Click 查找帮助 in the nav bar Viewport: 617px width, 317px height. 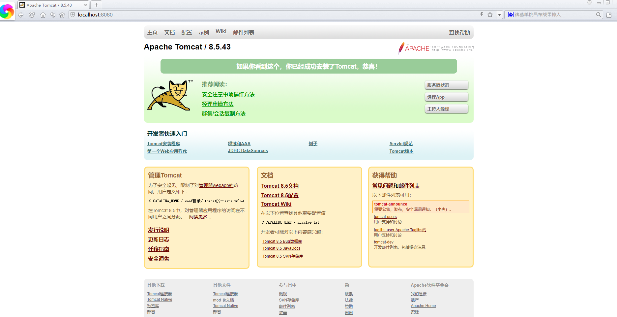(x=459, y=32)
